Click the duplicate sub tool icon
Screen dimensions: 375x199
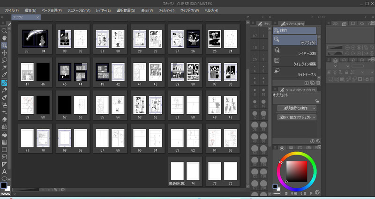[312, 83]
